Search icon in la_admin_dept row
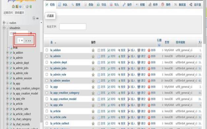The height and width of the screenshot is (129, 207). pyautogui.click(x=119, y=63)
